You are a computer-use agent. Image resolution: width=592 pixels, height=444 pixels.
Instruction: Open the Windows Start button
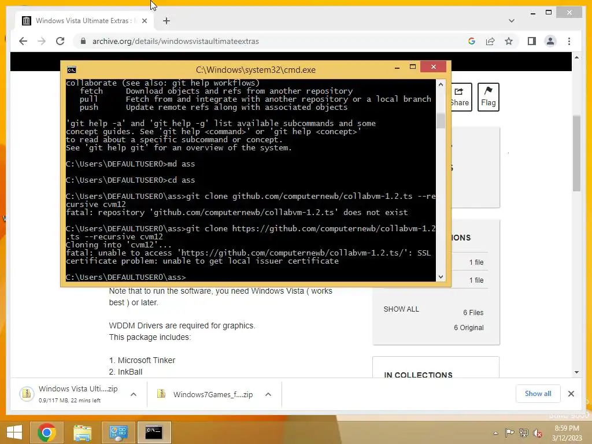14,432
